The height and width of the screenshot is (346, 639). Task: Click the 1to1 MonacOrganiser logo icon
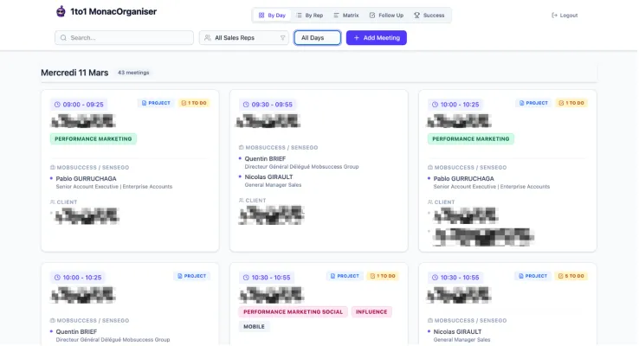(61, 11)
